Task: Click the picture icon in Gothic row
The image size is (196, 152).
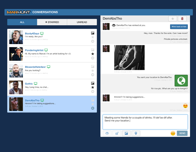Action: pos(93,83)
